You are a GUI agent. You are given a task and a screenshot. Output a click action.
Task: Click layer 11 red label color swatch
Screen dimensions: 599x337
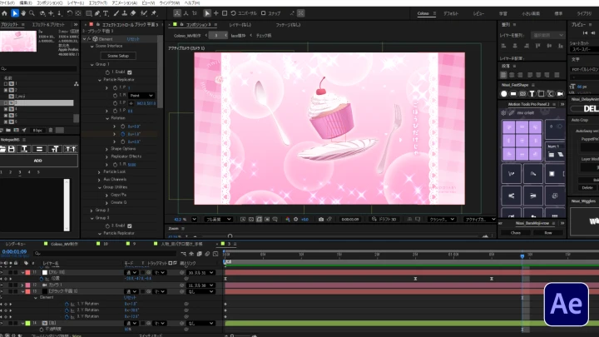(28, 272)
